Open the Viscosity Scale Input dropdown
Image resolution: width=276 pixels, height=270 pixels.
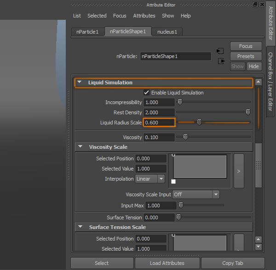[x=196, y=194]
